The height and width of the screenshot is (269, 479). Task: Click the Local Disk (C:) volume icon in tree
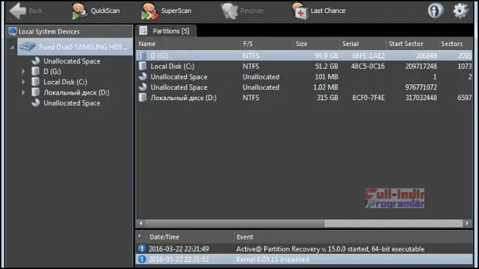click(36, 82)
